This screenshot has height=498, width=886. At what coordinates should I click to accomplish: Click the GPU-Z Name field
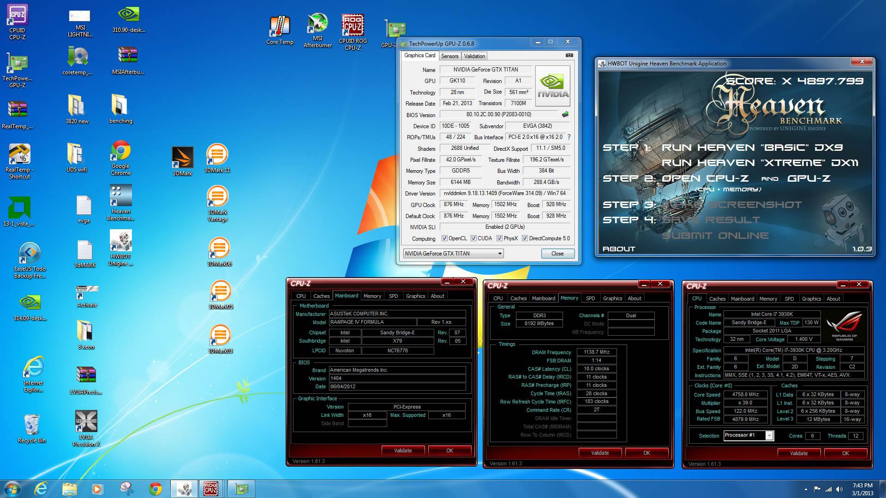(x=485, y=70)
